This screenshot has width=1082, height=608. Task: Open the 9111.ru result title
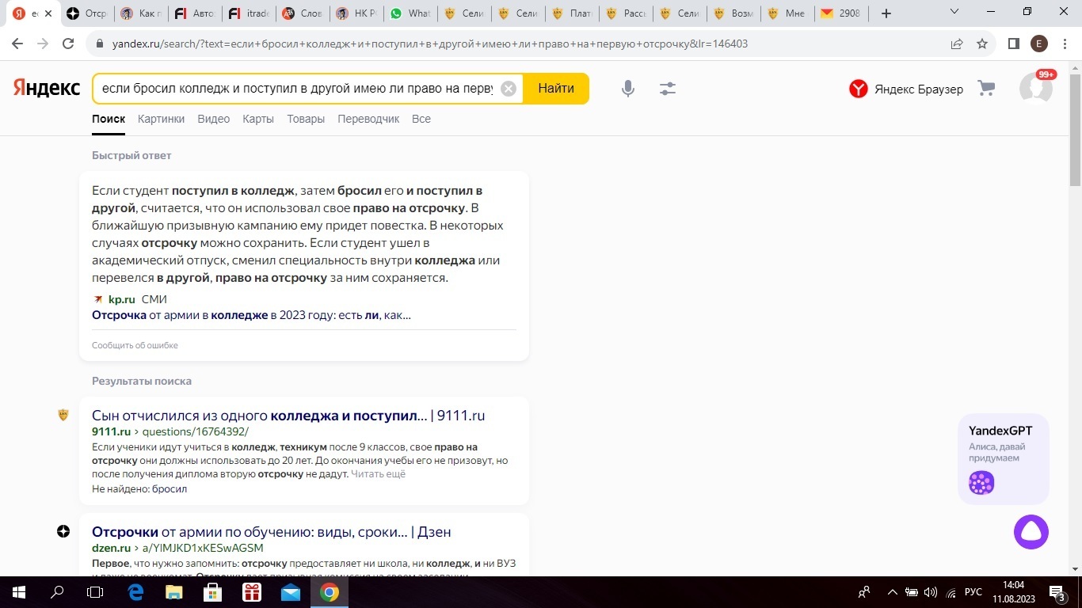pyautogui.click(x=288, y=416)
